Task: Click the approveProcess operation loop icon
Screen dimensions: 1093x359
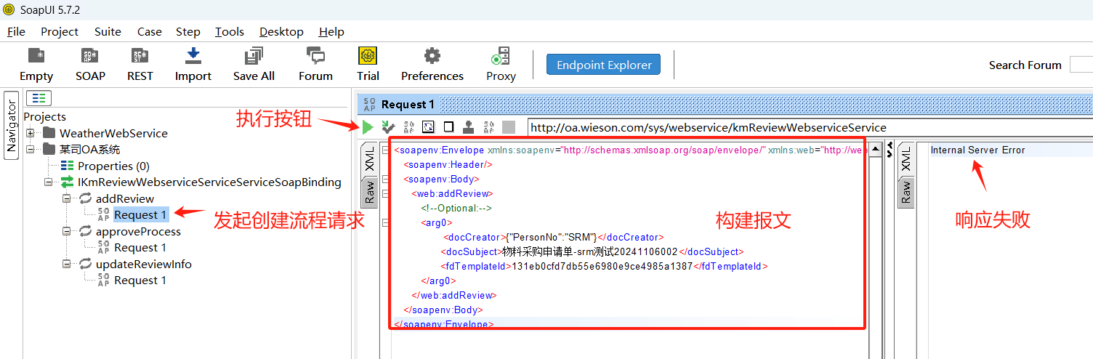Action: tap(85, 231)
